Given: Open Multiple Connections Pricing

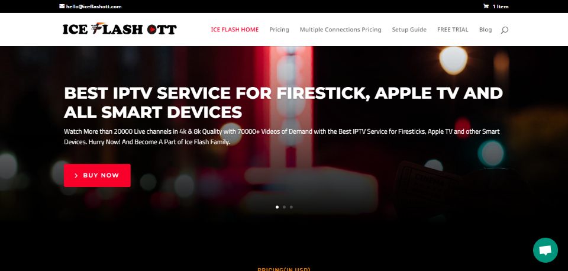Looking at the screenshot, I should pyautogui.click(x=341, y=30).
